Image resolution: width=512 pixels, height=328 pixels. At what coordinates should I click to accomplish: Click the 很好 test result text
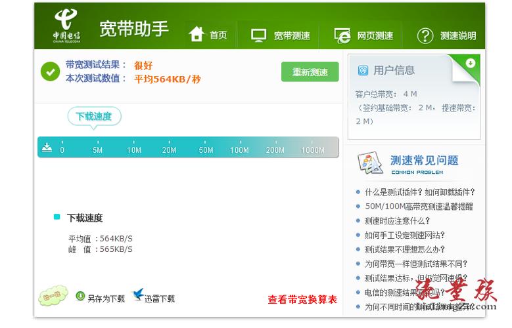coord(143,66)
